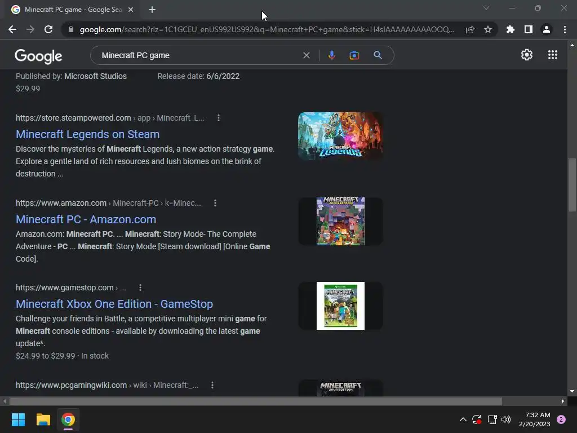
Task: Click 'Microsoft Studios' publisher text
Action: 96,76
